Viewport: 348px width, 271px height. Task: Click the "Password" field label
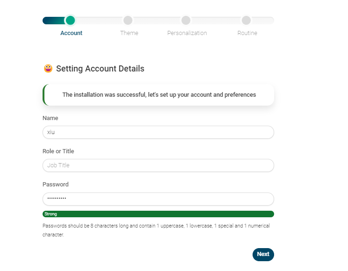pos(55,185)
